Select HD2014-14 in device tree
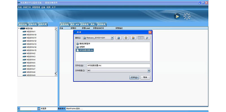The width and height of the screenshot is (226, 112). 31,47
